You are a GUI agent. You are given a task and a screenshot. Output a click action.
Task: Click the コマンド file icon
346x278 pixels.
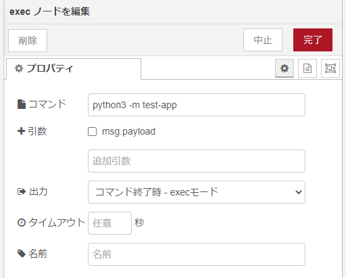[22, 104]
